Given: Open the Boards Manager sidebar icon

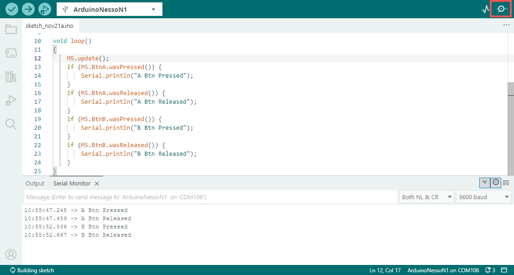Looking at the screenshot, I should (x=11, y=53).
